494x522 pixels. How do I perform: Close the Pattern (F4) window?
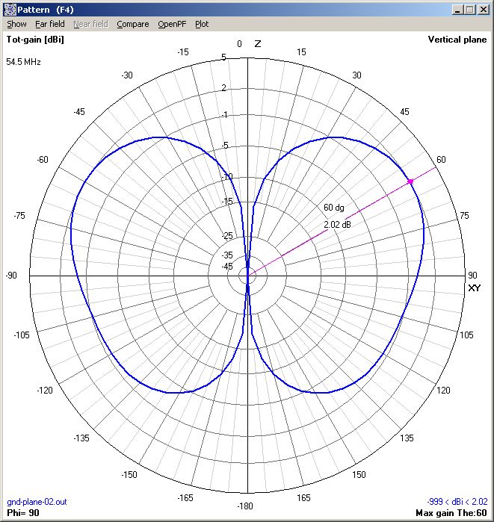[x=483, y=10]
